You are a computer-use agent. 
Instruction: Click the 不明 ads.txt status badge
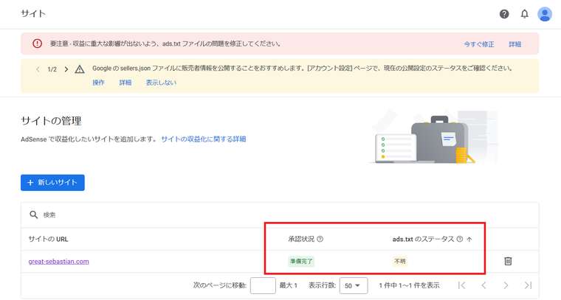tap(400, 262)
